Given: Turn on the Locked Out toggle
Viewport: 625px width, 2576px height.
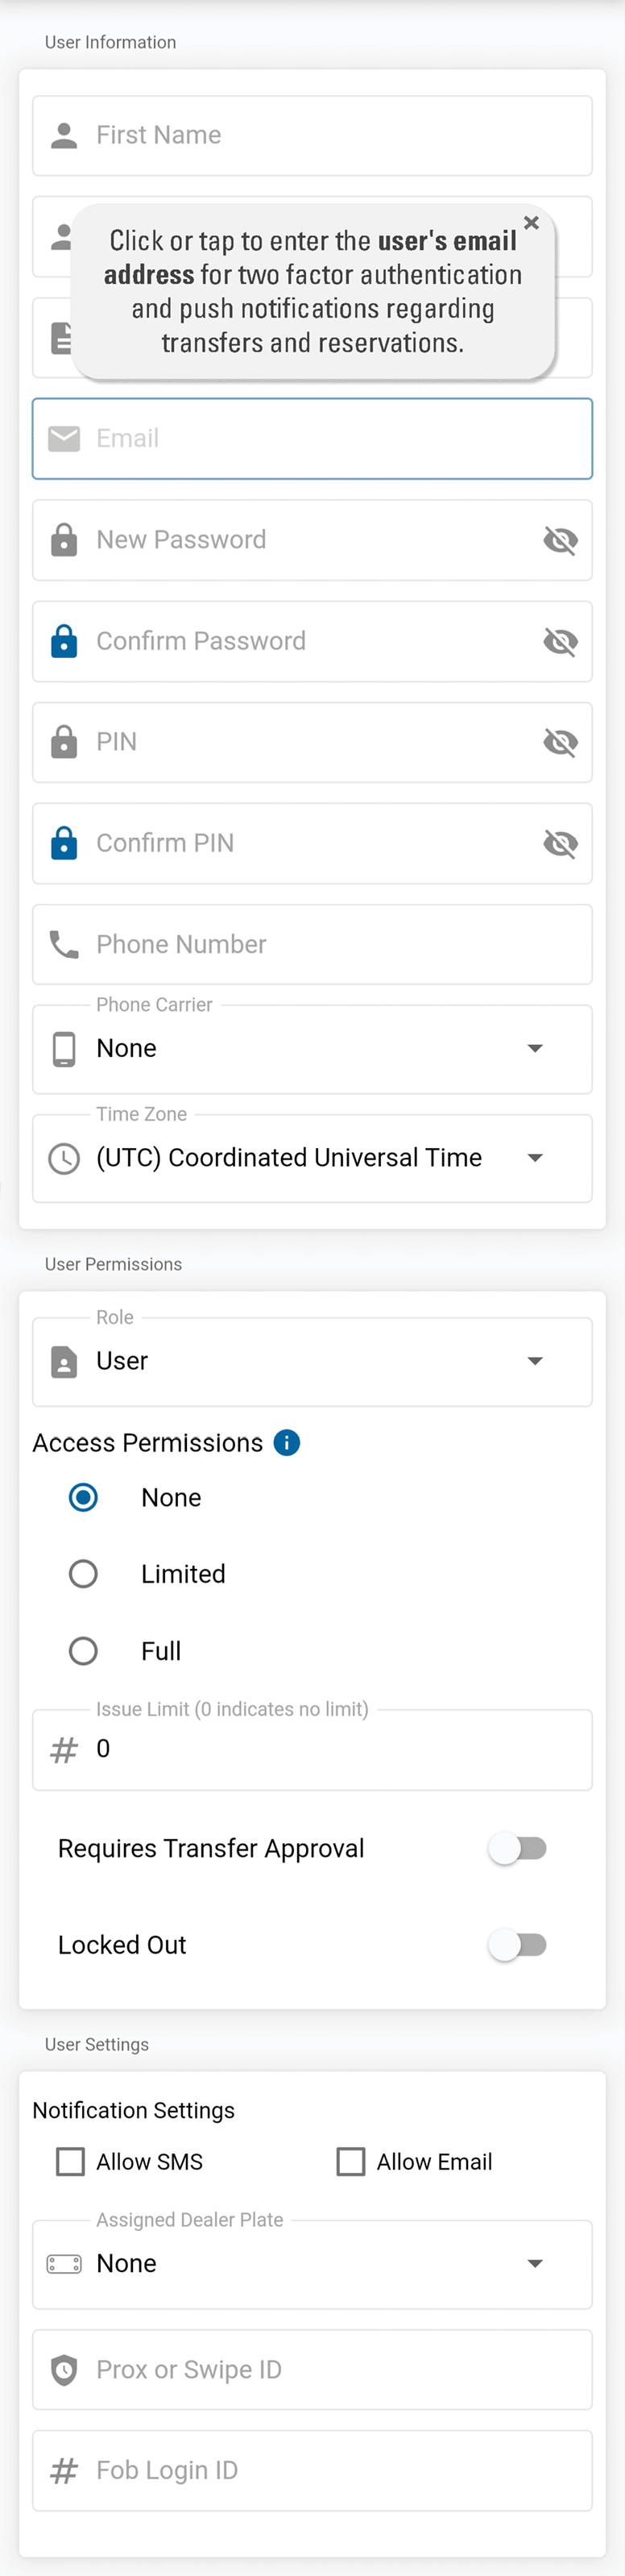Looking at the screenshot, I should [517, 1944].
